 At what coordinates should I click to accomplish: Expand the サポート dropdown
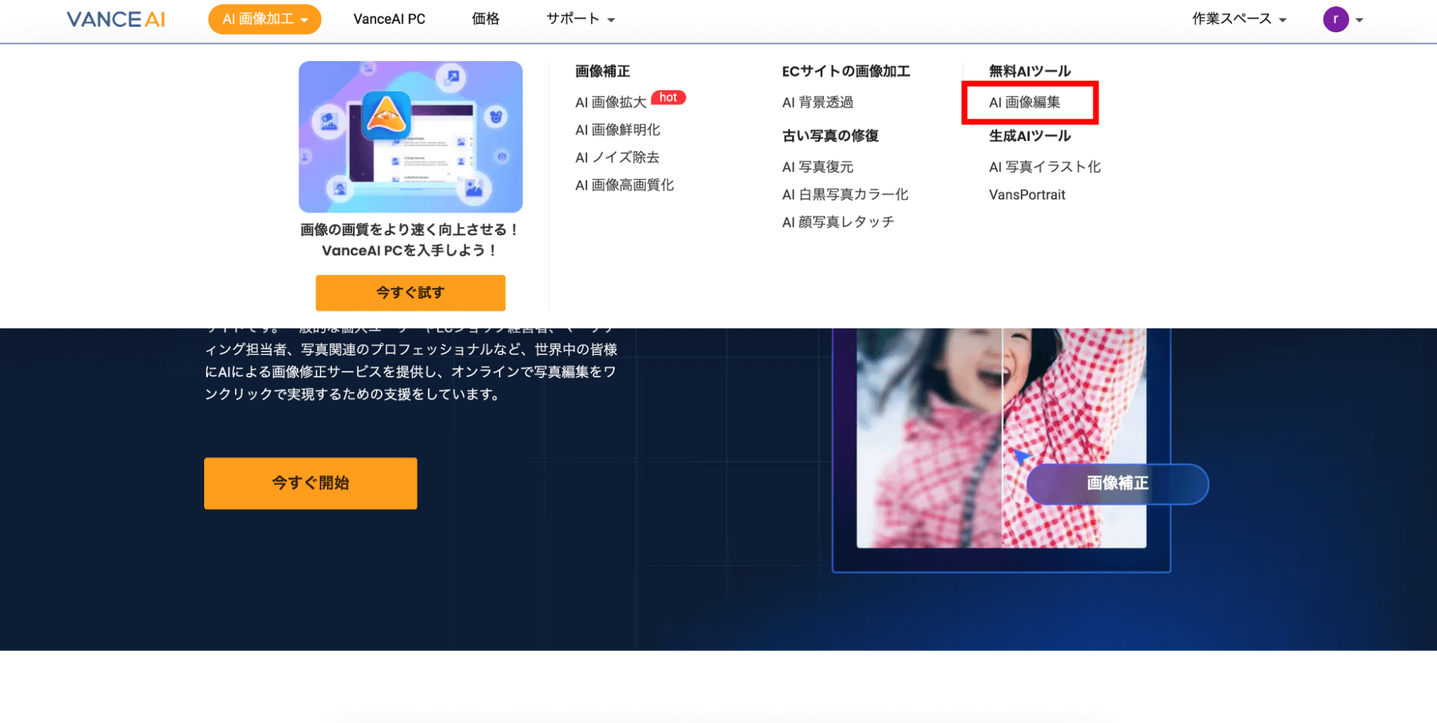click(580, 19)
